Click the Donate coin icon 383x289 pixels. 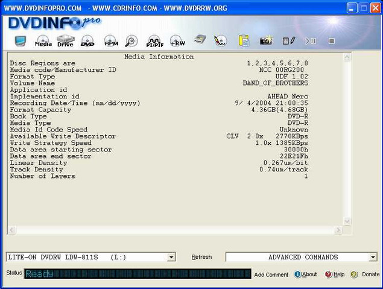click(x=354, y=275)
